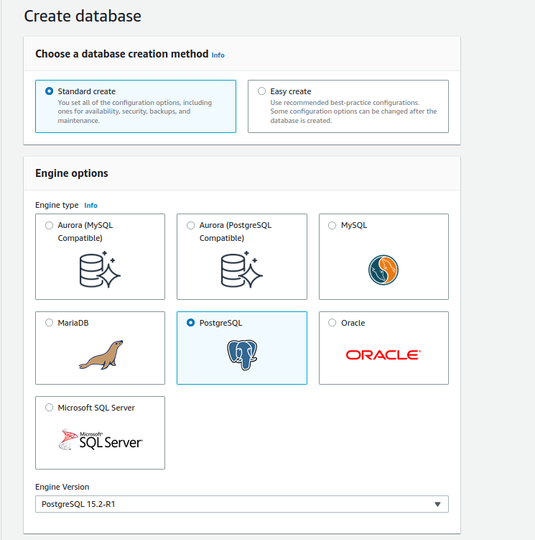535x540 pixels.
Task: Click the PostgreSQL 15.2-R1 version field
Action: (x=242, y=504)
